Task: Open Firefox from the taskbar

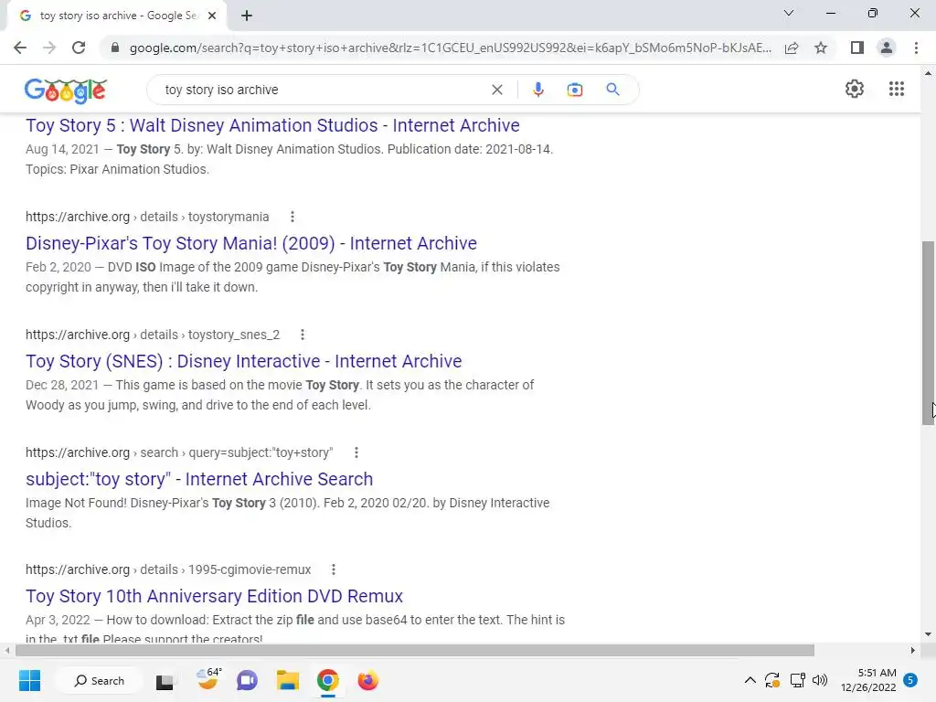Action: pyautogui.click(x=367, y=680)
